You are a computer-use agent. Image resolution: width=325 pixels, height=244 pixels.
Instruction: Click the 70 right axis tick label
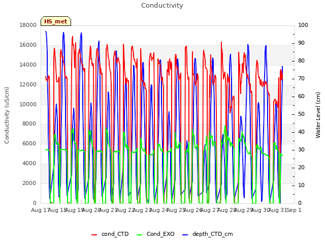pos(301,79)
